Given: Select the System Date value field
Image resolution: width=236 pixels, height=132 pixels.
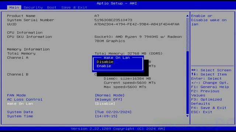Looking at the screenshot, I should [x=113, y=112].
